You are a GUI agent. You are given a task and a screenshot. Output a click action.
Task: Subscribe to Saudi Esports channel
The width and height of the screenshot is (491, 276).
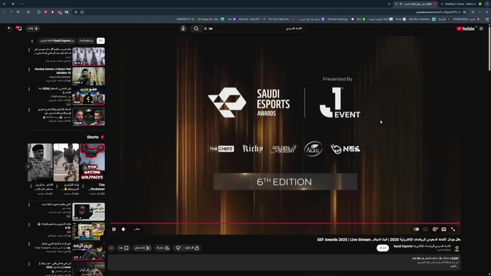tap(382, 248)
